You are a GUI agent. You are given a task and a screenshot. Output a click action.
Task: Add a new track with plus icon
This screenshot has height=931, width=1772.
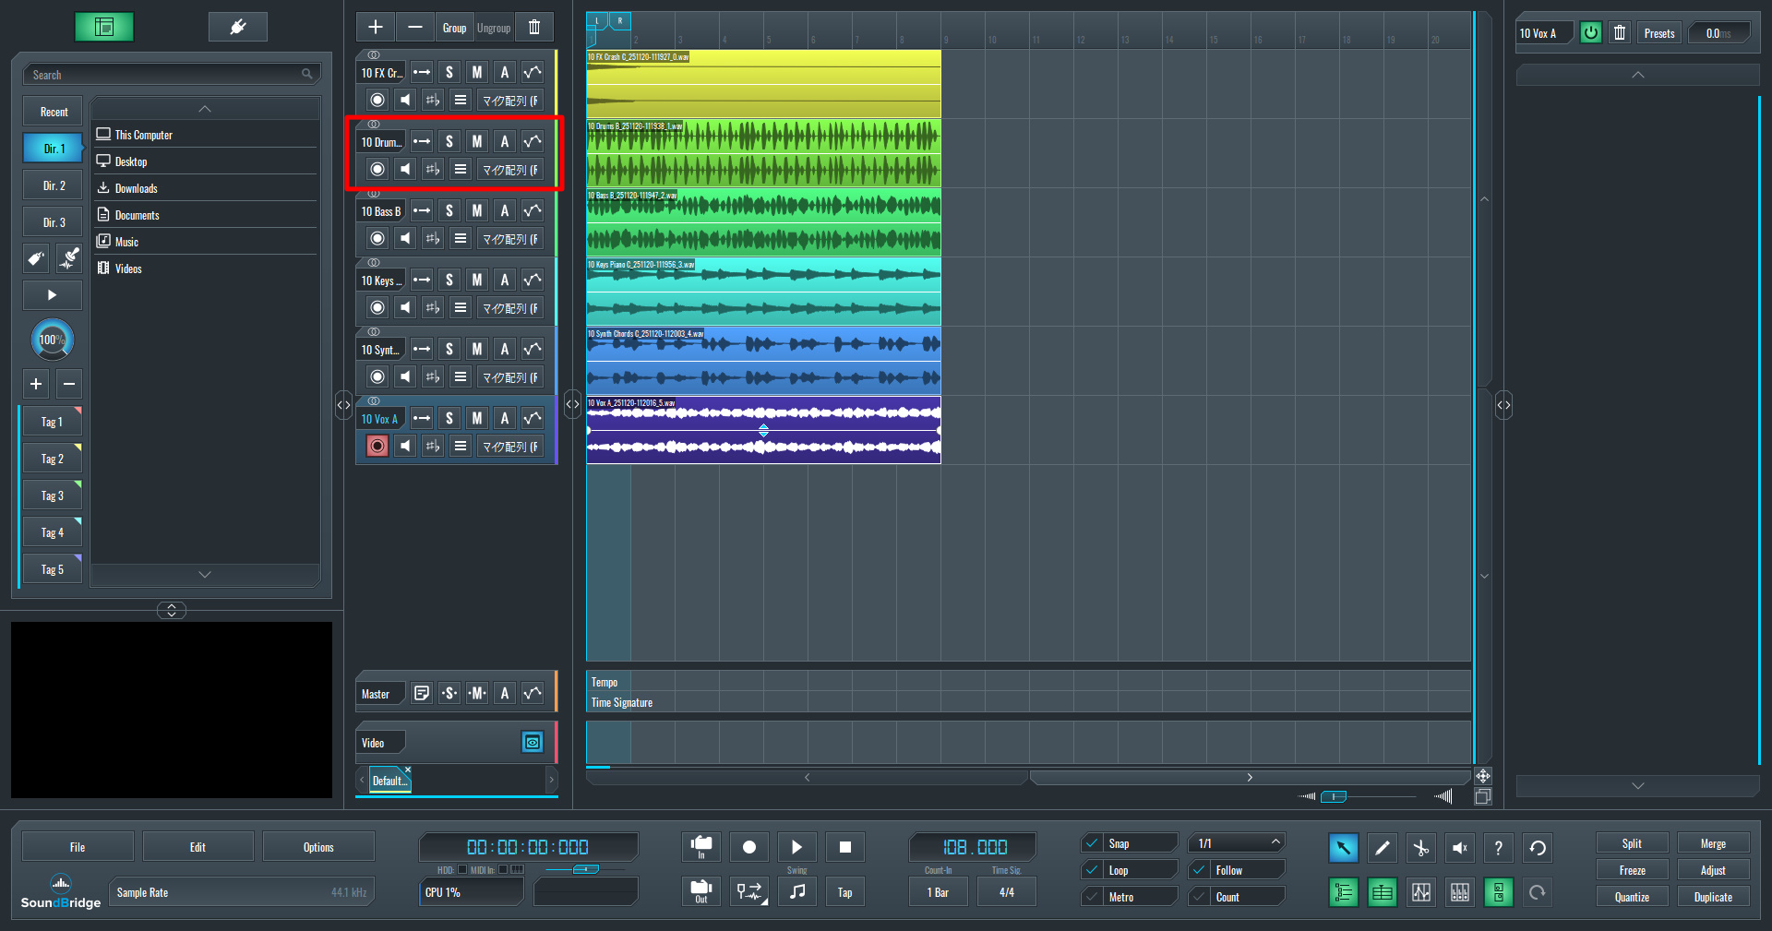(x=376, y=28)
